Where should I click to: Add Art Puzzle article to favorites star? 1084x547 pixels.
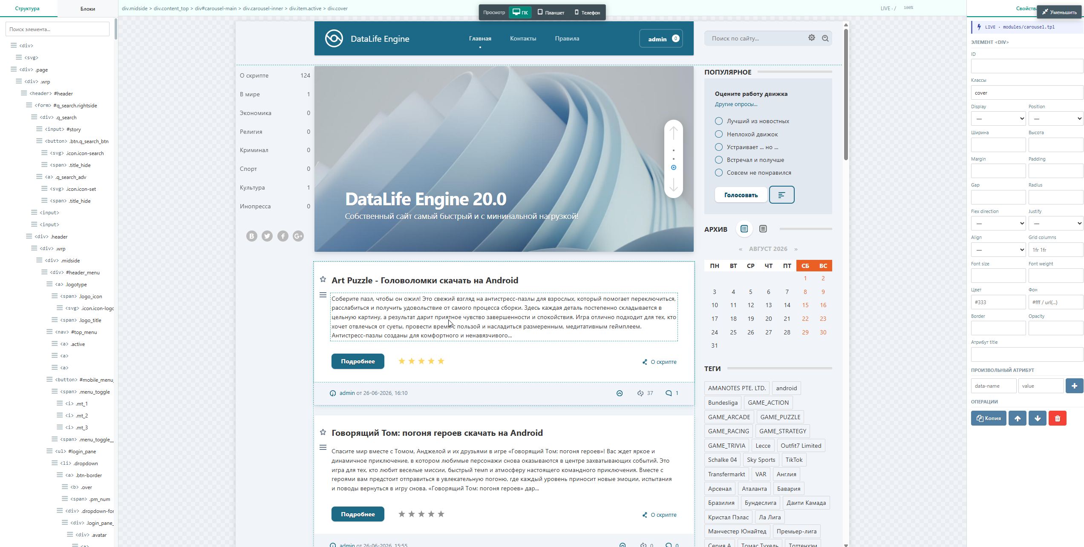tap(323, 279)
